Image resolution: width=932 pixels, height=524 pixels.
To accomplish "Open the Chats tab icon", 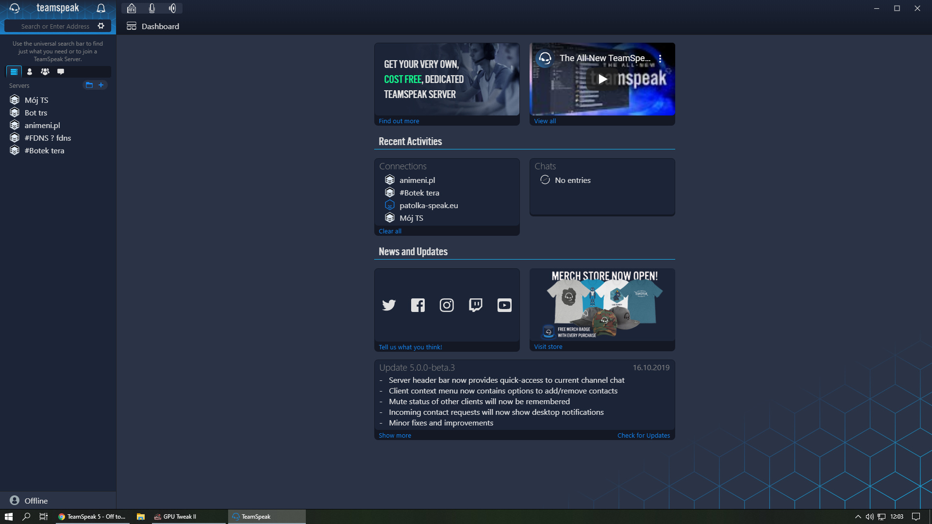I will tap(61, 72).
